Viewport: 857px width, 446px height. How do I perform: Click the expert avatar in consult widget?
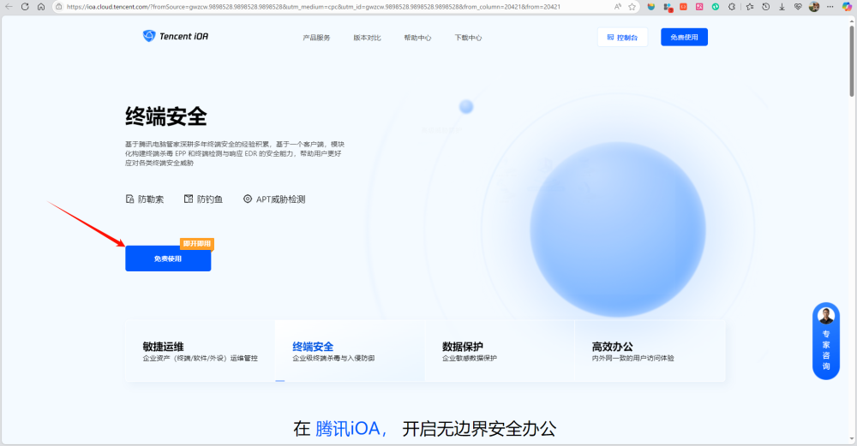pyautogui.click(x=826, y=316)
